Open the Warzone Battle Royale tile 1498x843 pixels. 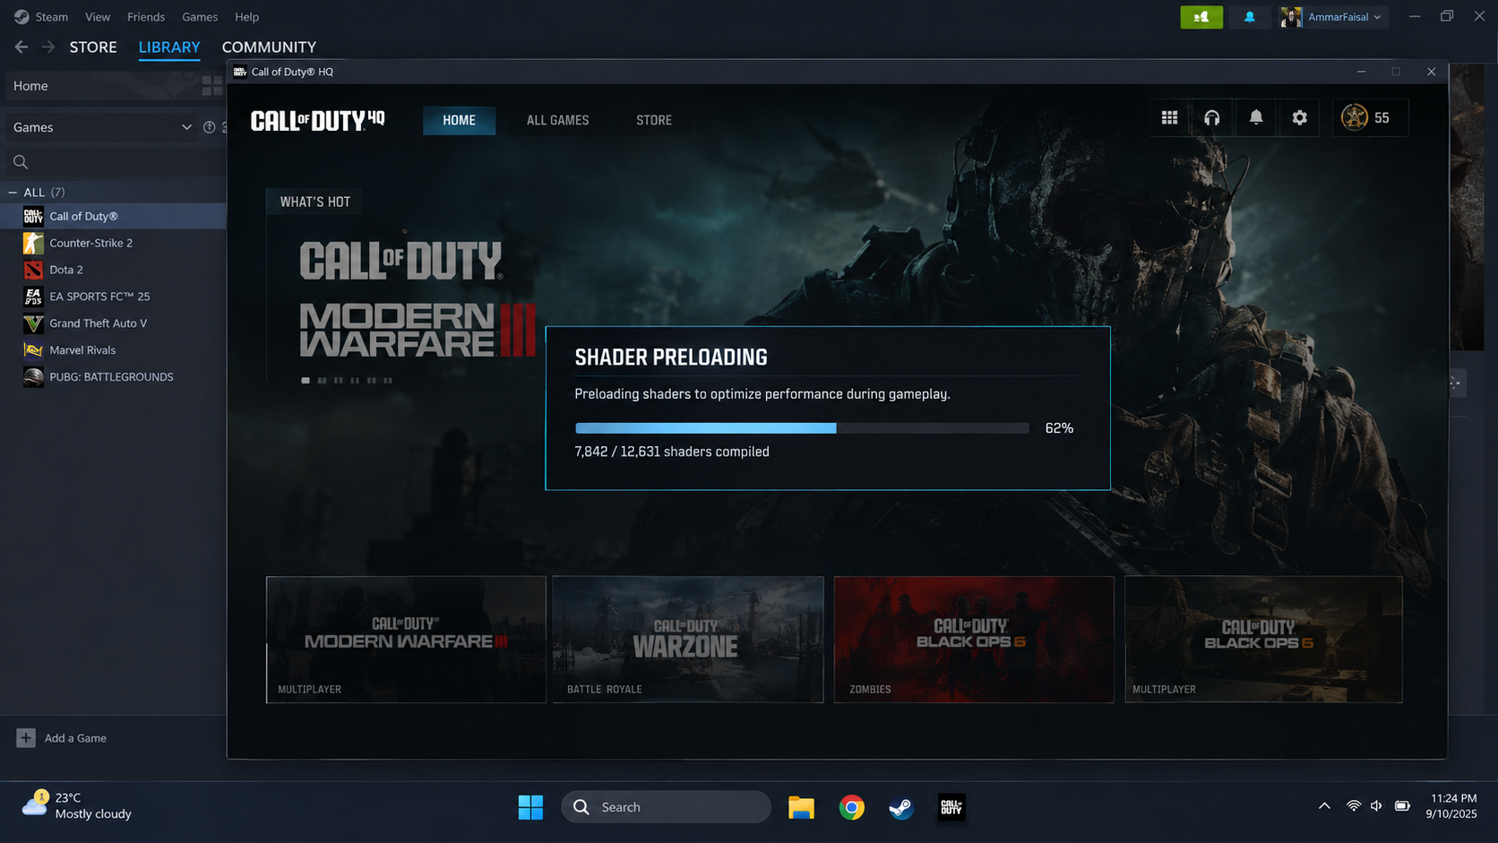click(x=688, y=640)
